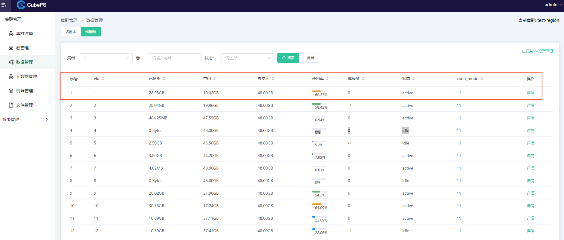The width and height of the screenshot is (564, 240).
Task: Click the 44.20GB free cell
Action: point(211,156)
